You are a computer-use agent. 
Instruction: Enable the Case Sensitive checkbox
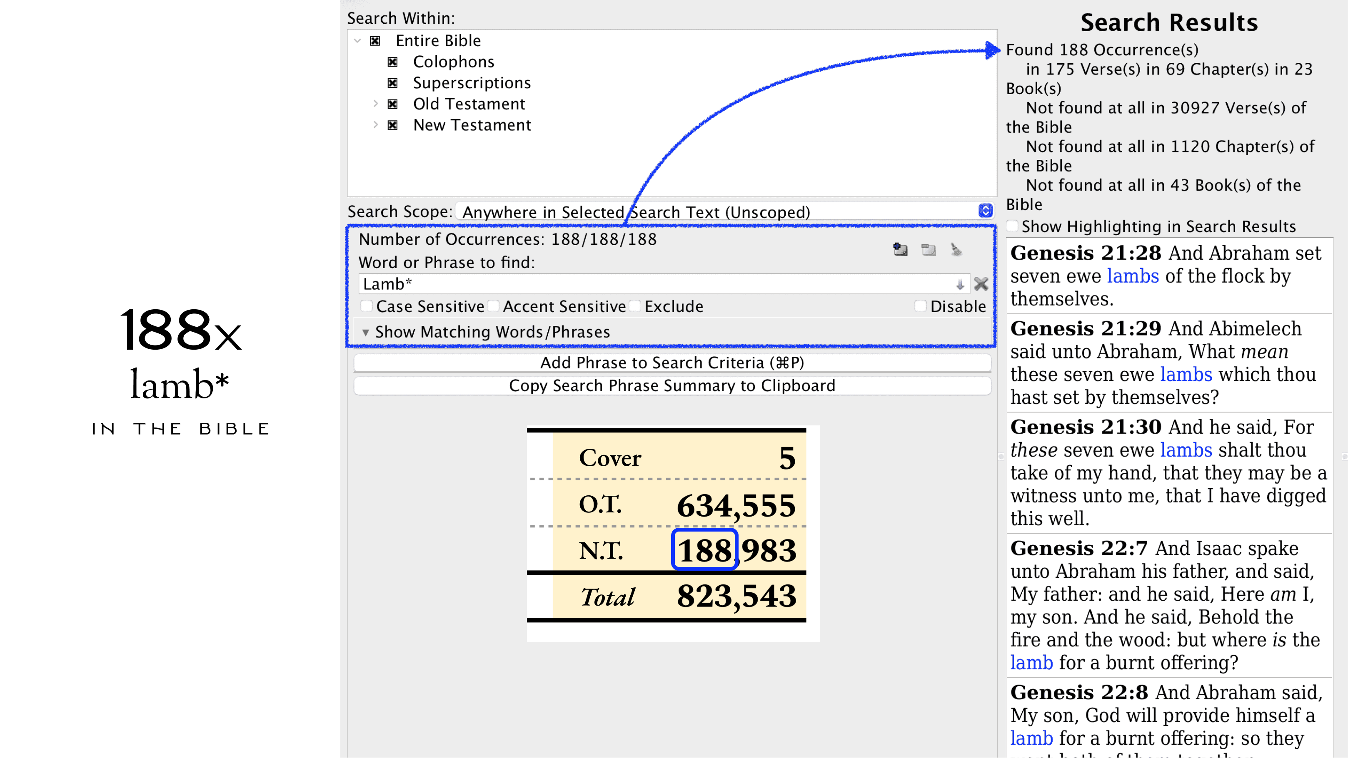(x=367, y=306)
